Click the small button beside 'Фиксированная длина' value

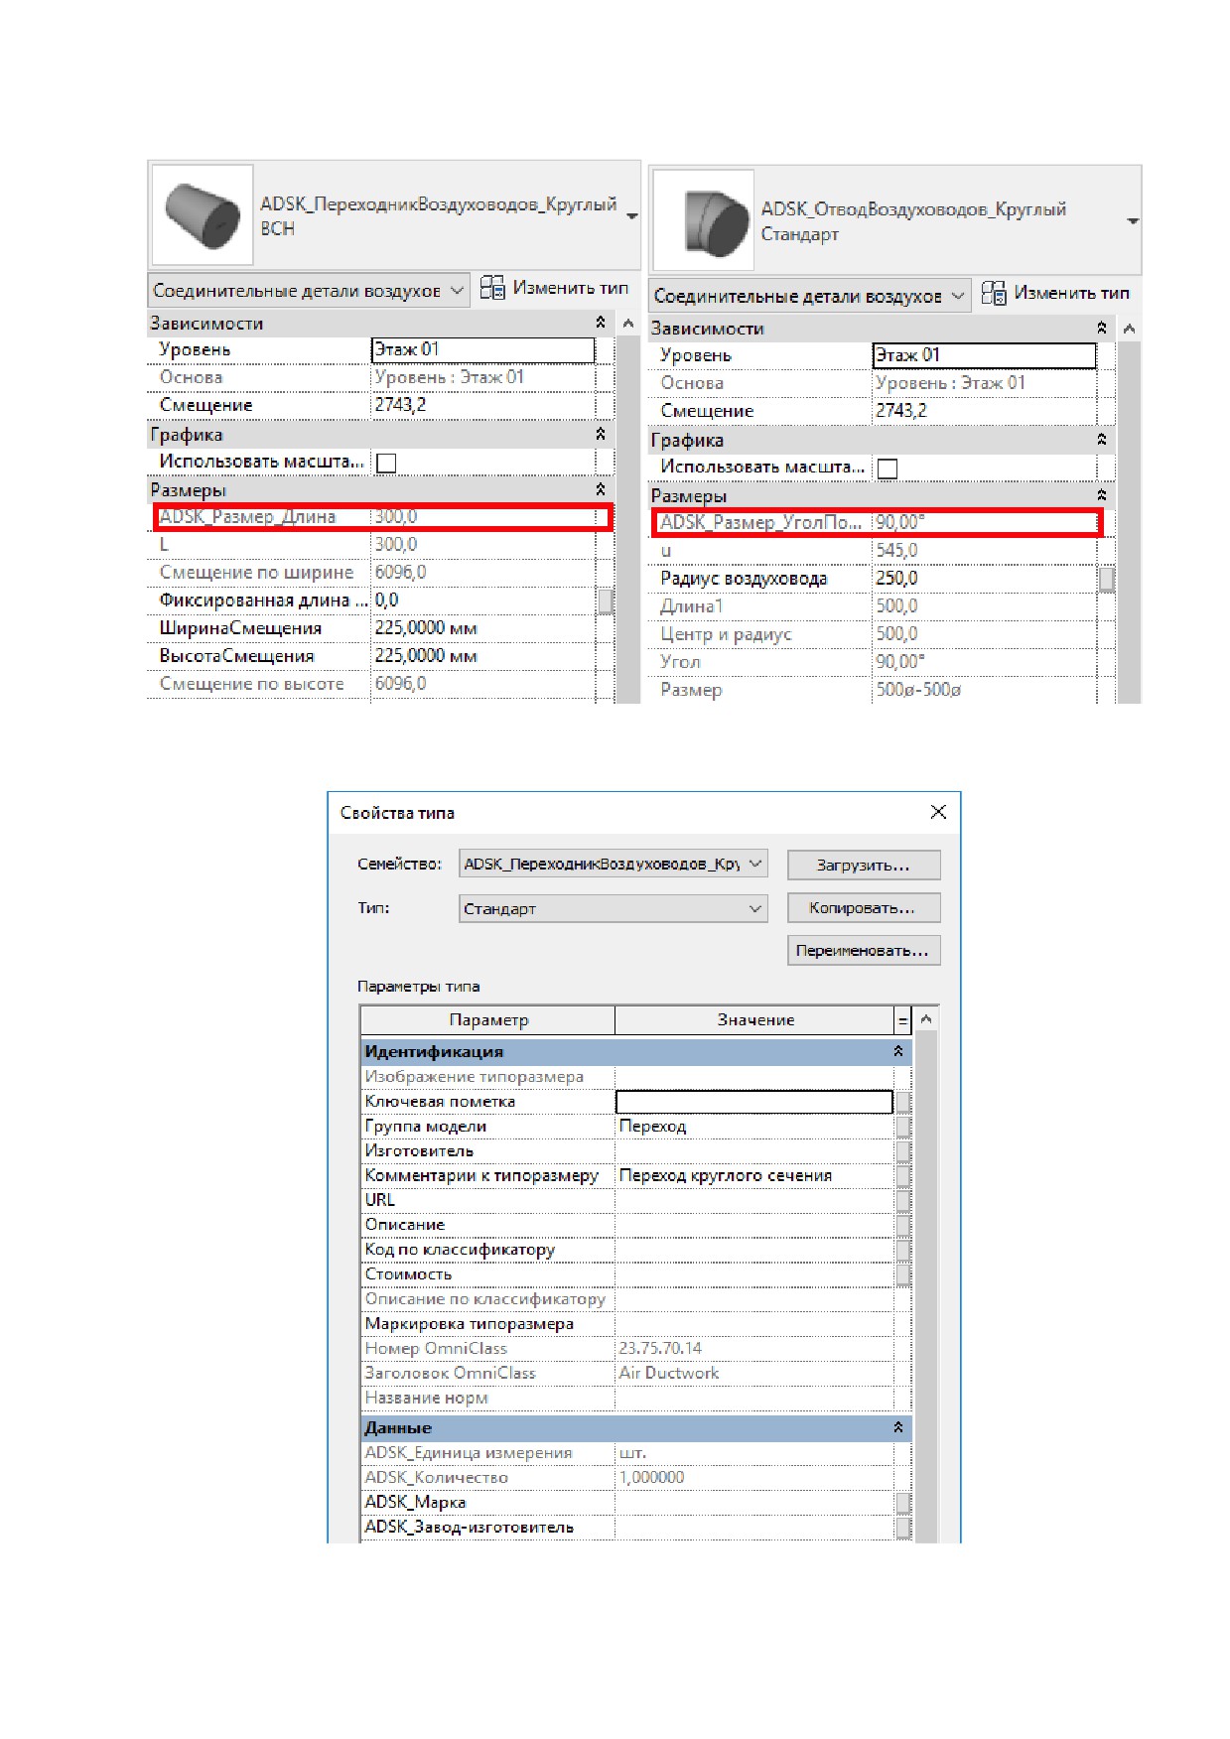coord(605,601)
